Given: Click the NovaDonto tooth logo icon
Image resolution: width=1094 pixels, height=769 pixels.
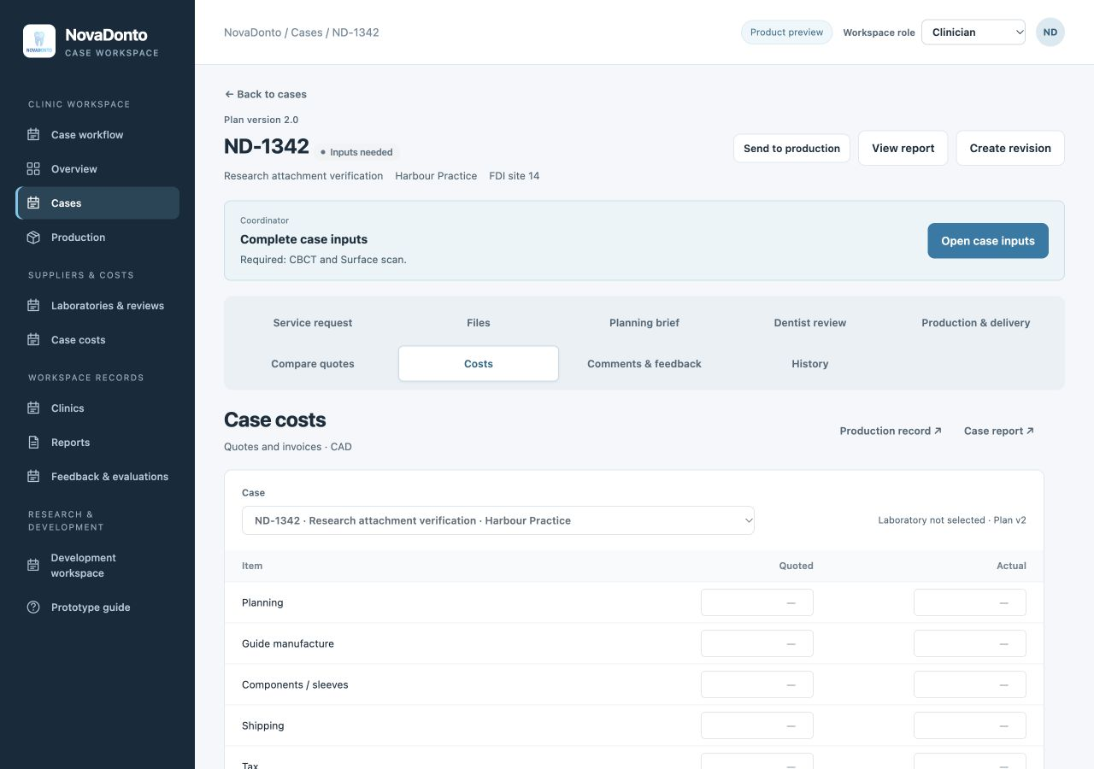Looking at the screenshot, I should pyautogui.click(x=39, y=41).
